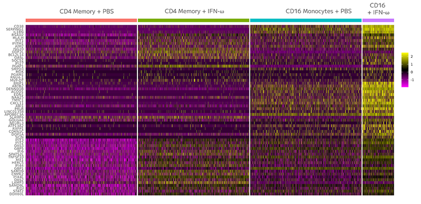
Task: Click the RSAD2 gene row label
Action: 18,35
